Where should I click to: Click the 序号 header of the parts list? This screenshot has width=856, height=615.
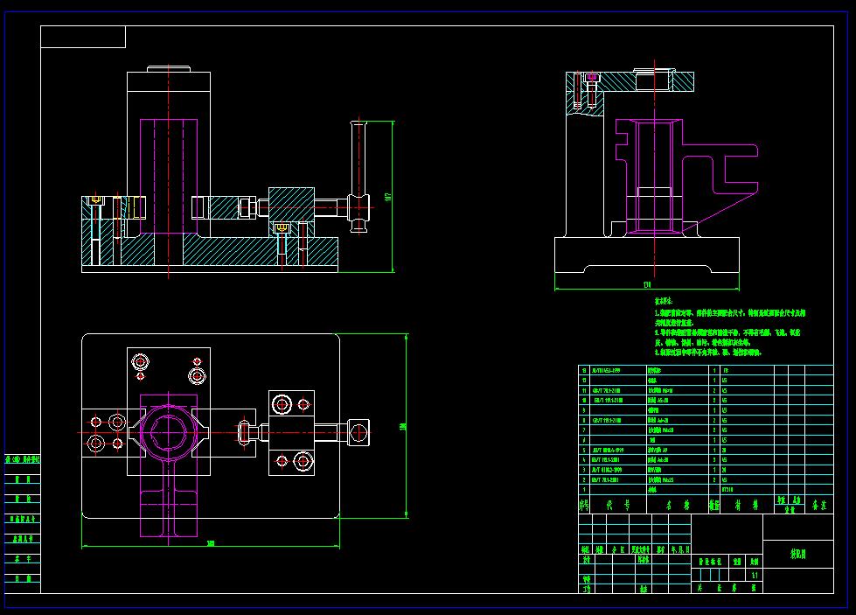click(x=584, y=506)
